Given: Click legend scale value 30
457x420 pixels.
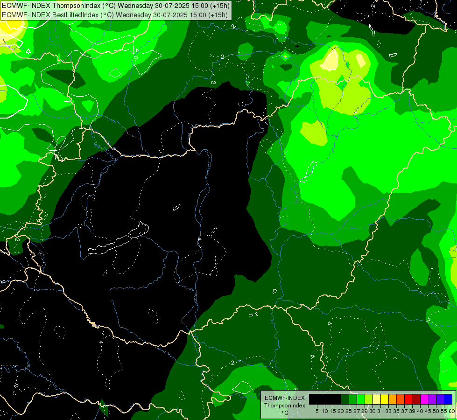Looking at the screenshot, I should [373, 411].
